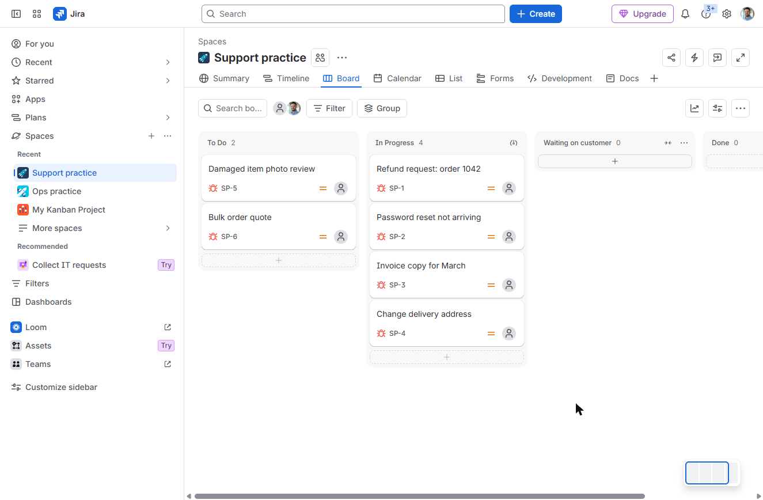This screenshot has width=763, height=500.
Task: Open the app switcher grid icon
Action: click(37, 14)
